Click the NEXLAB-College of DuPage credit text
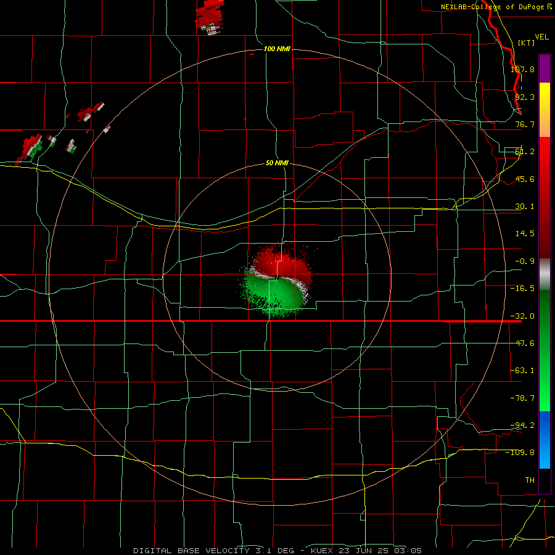 pos(496,7)
